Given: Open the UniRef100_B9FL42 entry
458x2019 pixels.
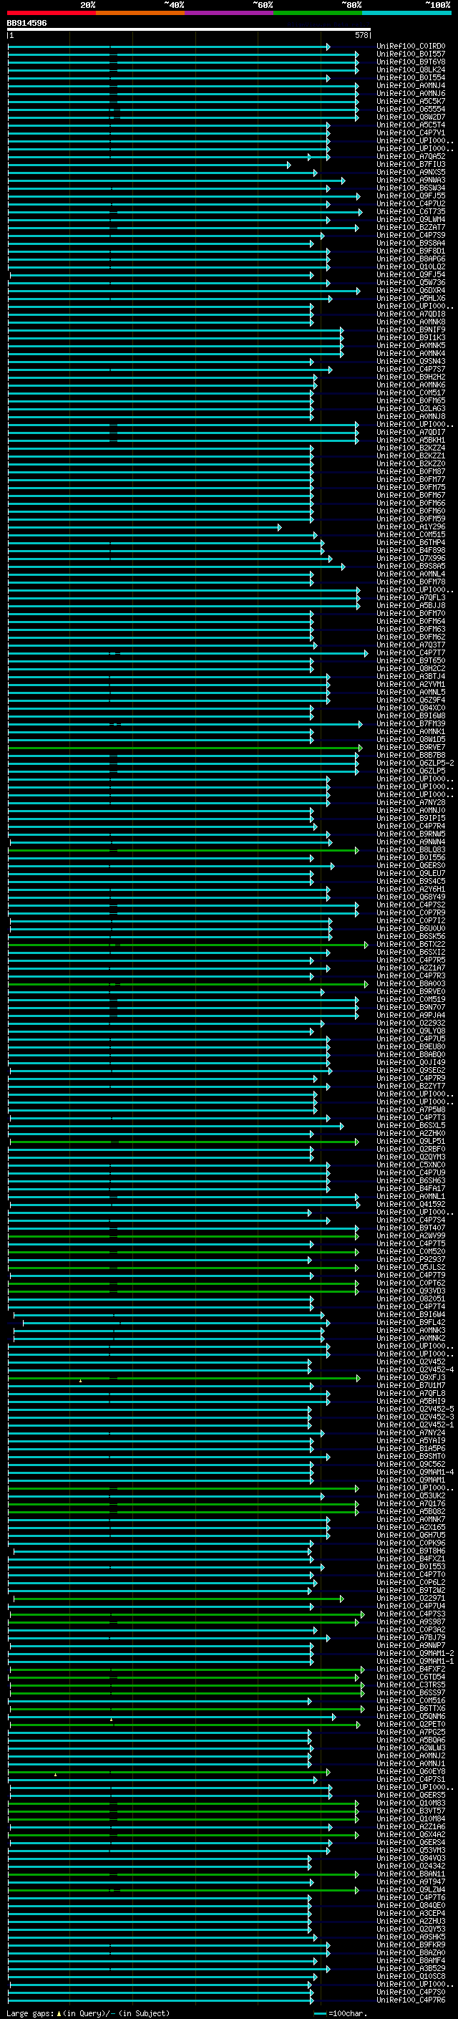Looking at the screenshot, I should [x=411, y=1322].
